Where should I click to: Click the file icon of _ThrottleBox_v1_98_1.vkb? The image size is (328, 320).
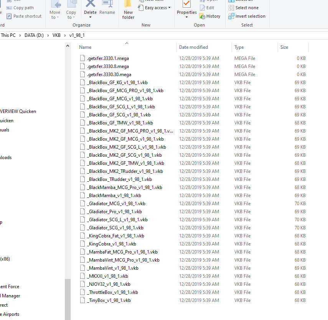[x=82, y=292]
